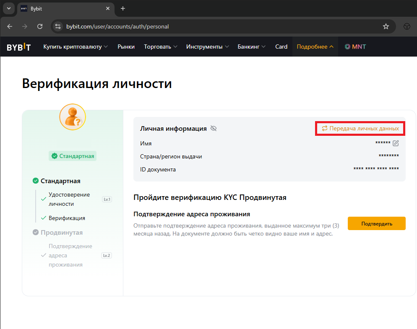Image resolution: width=417 pixels, height=329 pixels.
Task: Open the Рынки menu item
Action: pyautogui.click(x=126, y=47)
